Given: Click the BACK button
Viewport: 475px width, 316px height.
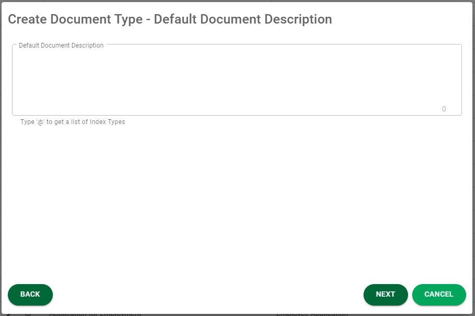Looking at the screenshot, I should click(x=30, y=295).
